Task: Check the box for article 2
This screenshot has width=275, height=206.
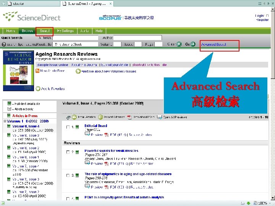Action: [68, 152]
